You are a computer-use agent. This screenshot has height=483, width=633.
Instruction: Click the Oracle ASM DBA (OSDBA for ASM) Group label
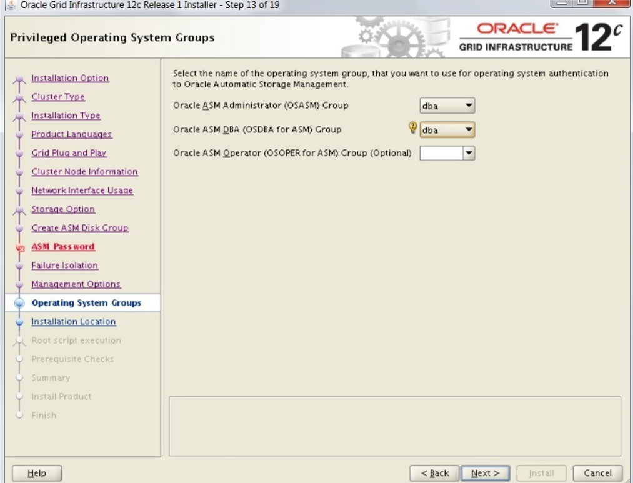tap(257, 129)
